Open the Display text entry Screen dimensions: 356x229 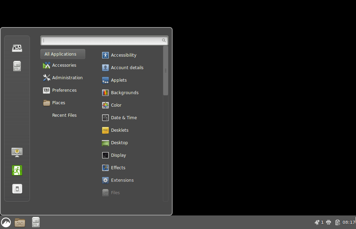(x=119, y=155)
